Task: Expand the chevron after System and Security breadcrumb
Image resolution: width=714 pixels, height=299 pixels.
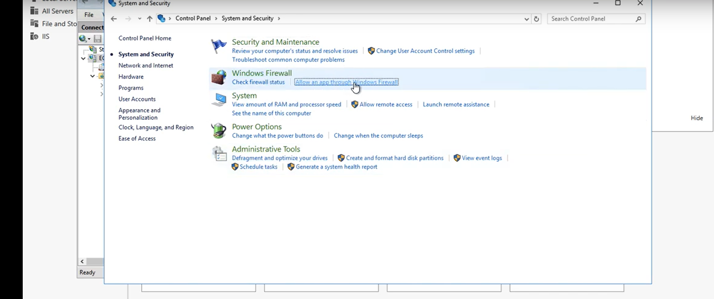Action: pyautogui.click(x=279, y=19)
